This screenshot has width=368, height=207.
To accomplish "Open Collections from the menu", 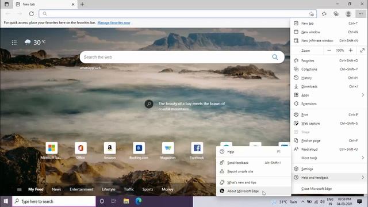I will (329, 69).
